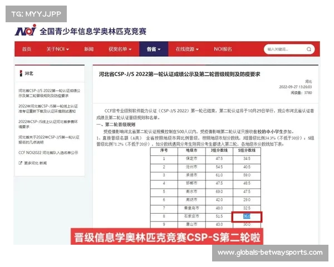Click the search magnifier icon

(x=308, y=50)
